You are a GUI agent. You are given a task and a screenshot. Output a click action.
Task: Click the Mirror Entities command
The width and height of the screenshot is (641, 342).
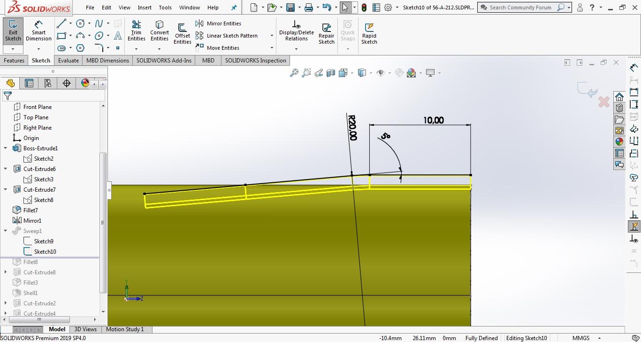[x=219, y=23]
